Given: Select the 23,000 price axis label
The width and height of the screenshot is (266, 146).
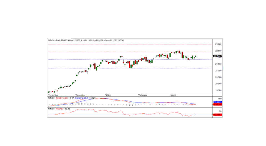Looking at the screenshot, I should tap(218, 44).
